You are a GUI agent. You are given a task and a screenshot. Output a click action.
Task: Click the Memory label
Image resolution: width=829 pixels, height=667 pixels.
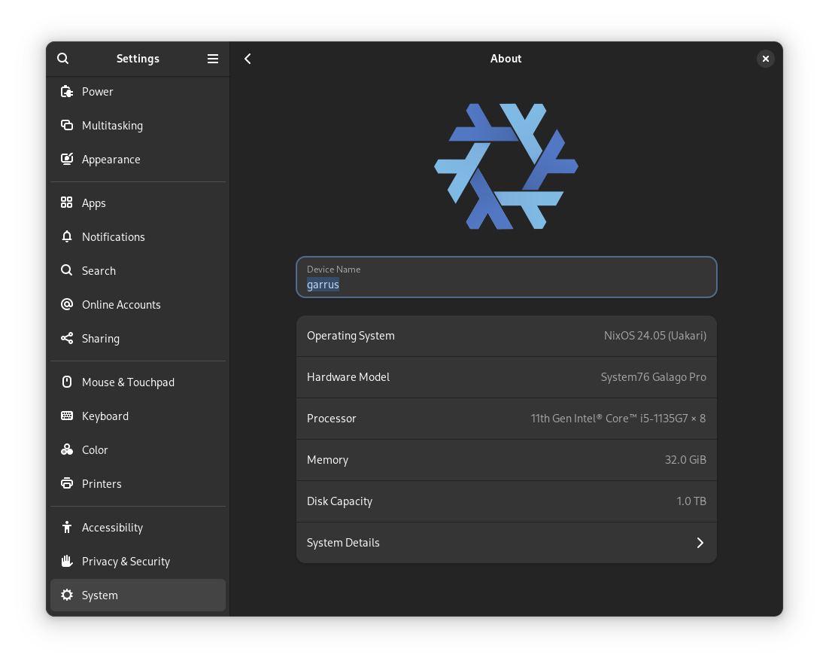(x=327, y=460)
